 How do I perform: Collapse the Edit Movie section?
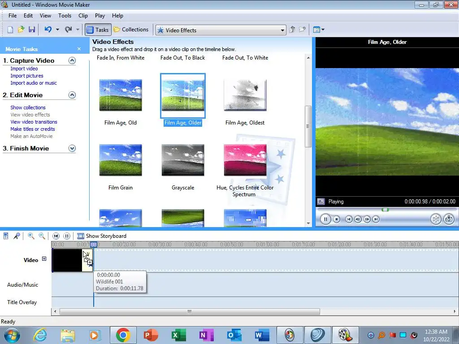click(x=72, y=95)
